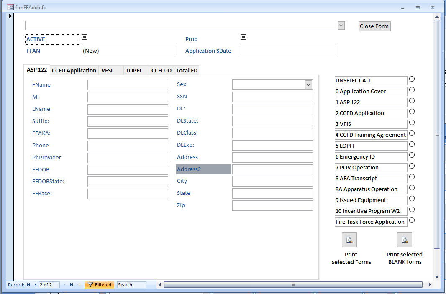Image resolution: width=446 pixels, height=294 pixels.
Task: Click the Fire Task Force Application text box
Action: click(371, 222)
